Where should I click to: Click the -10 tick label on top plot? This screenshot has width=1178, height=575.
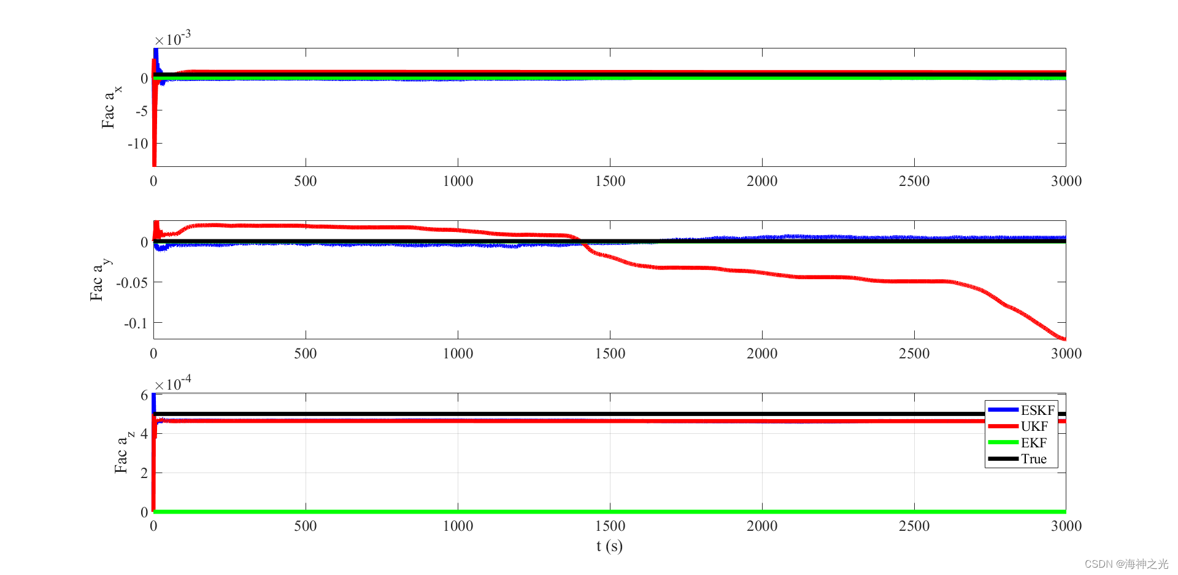point(138,144)
